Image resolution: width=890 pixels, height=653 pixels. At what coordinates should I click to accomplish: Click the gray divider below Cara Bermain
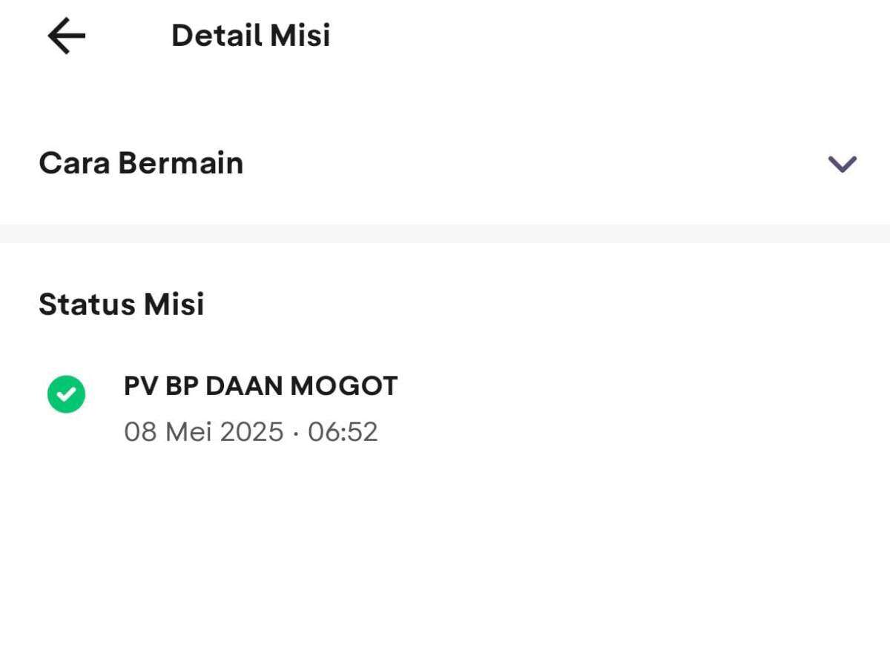click(445, 233)
